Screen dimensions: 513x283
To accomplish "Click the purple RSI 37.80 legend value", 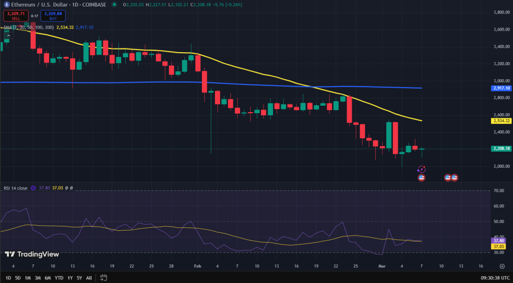I will [x=44, y=188].
